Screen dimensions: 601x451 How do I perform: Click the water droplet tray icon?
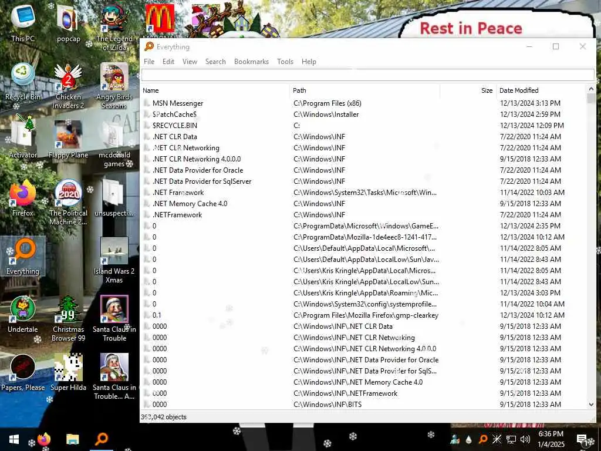(468, 439)
